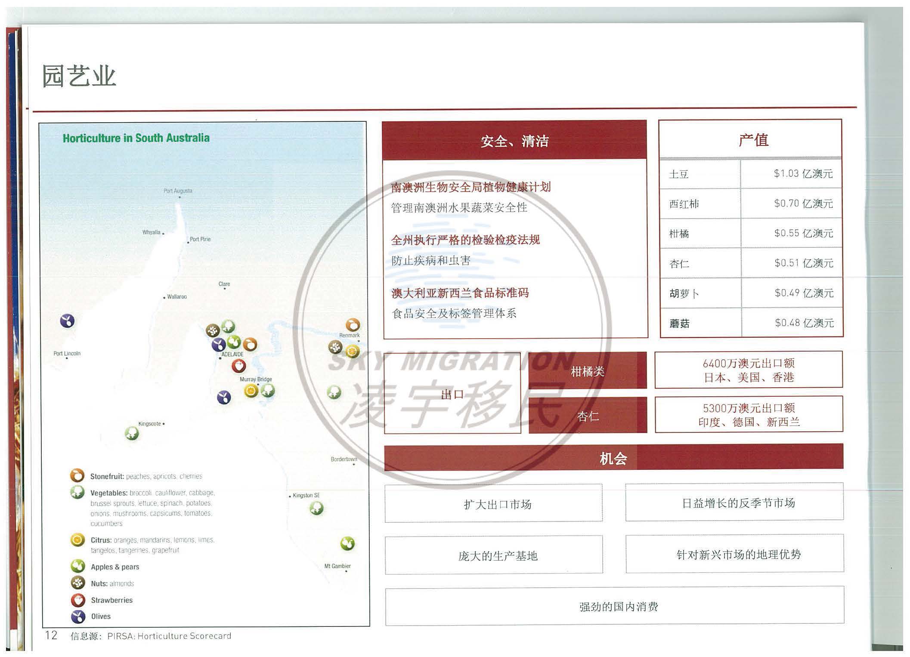Click the Strawberries legend icon

tap(78, 600)
